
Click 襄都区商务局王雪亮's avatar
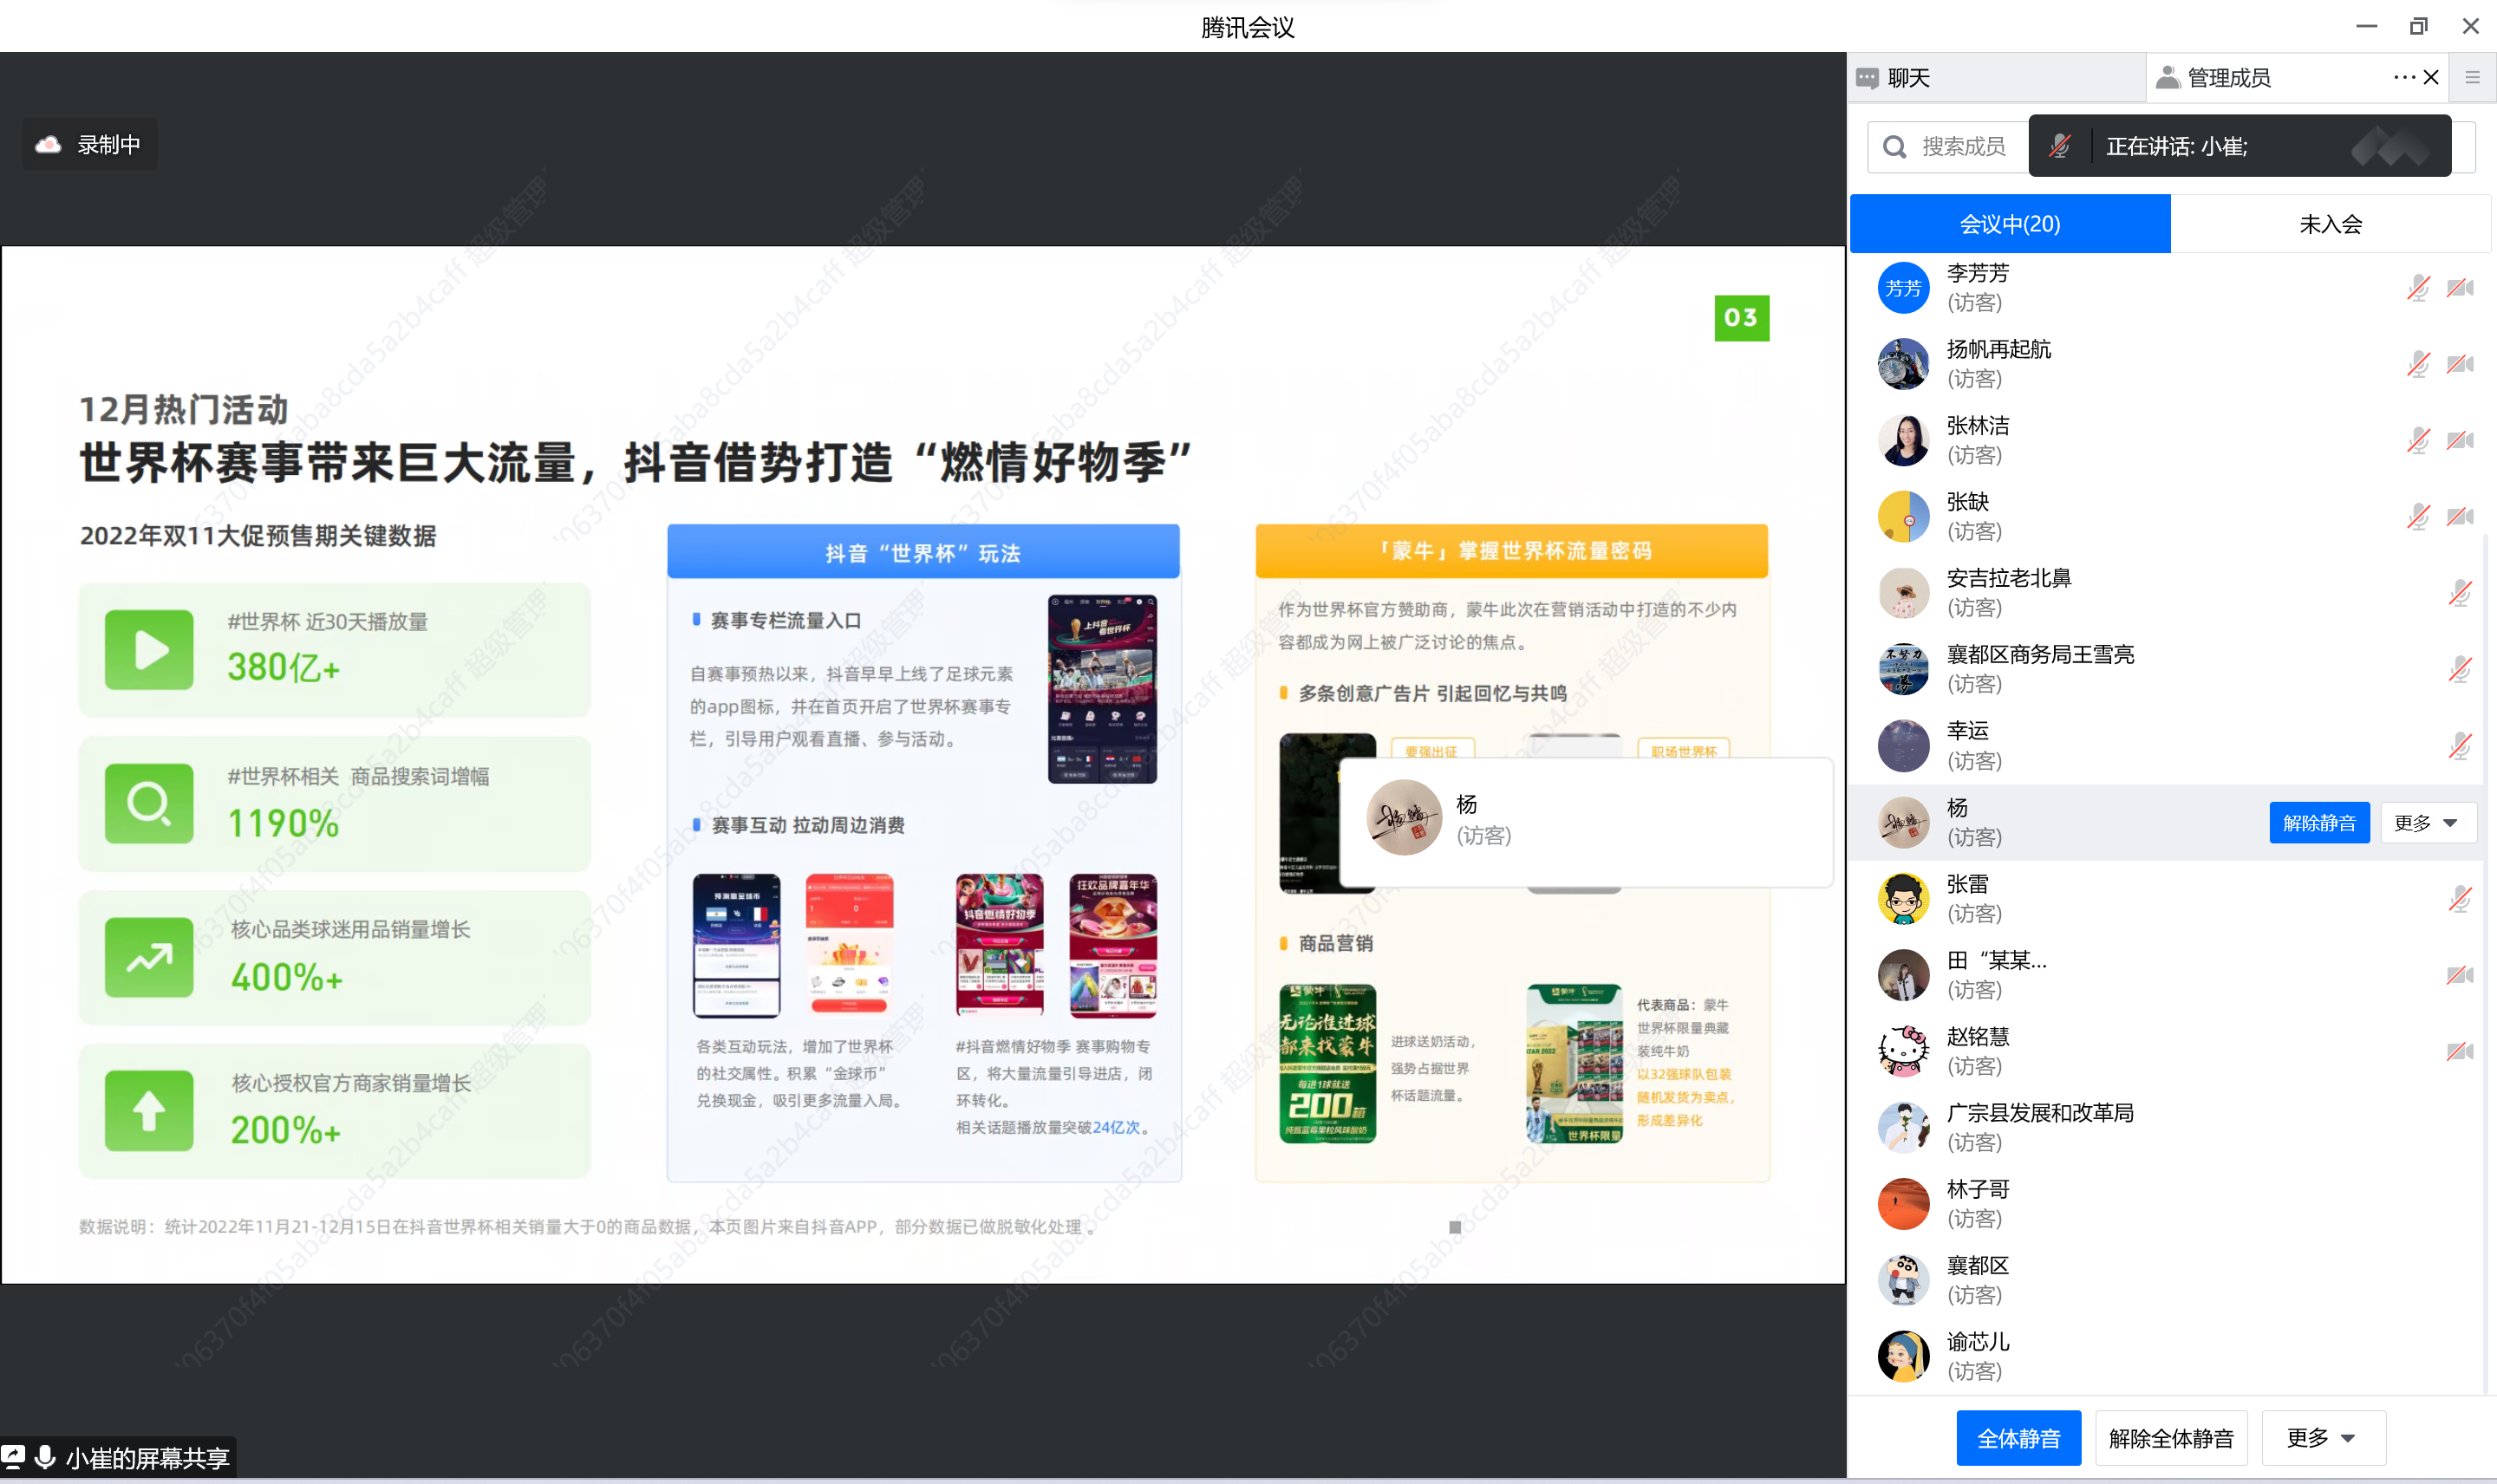click(x=1903, y=669)
